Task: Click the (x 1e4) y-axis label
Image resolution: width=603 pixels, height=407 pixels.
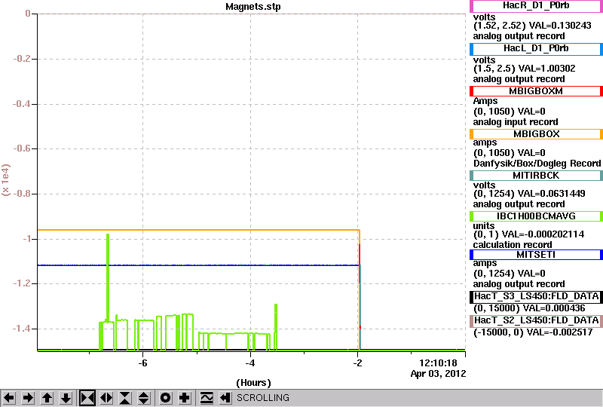Action: tap(5, 179)
